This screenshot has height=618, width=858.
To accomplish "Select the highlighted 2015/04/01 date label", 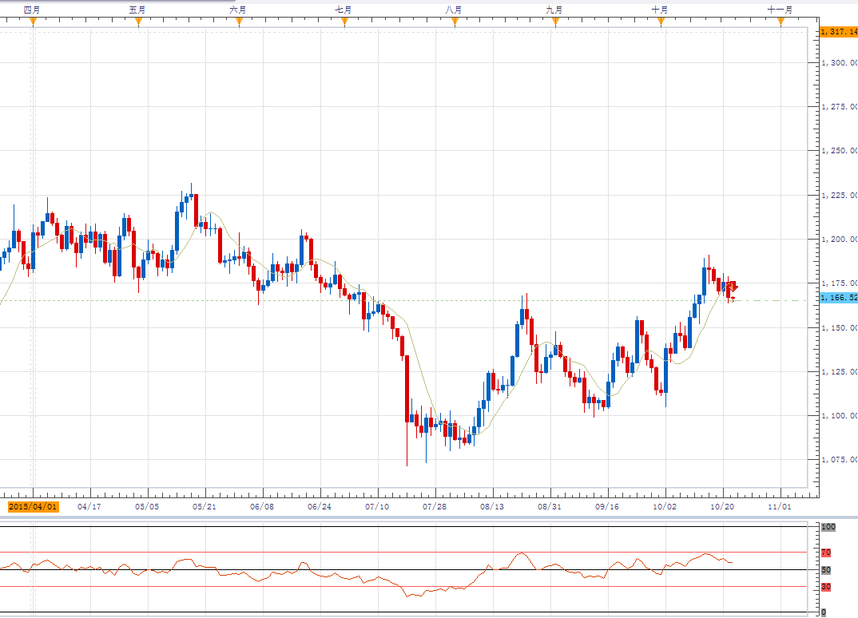I will 33,506.
